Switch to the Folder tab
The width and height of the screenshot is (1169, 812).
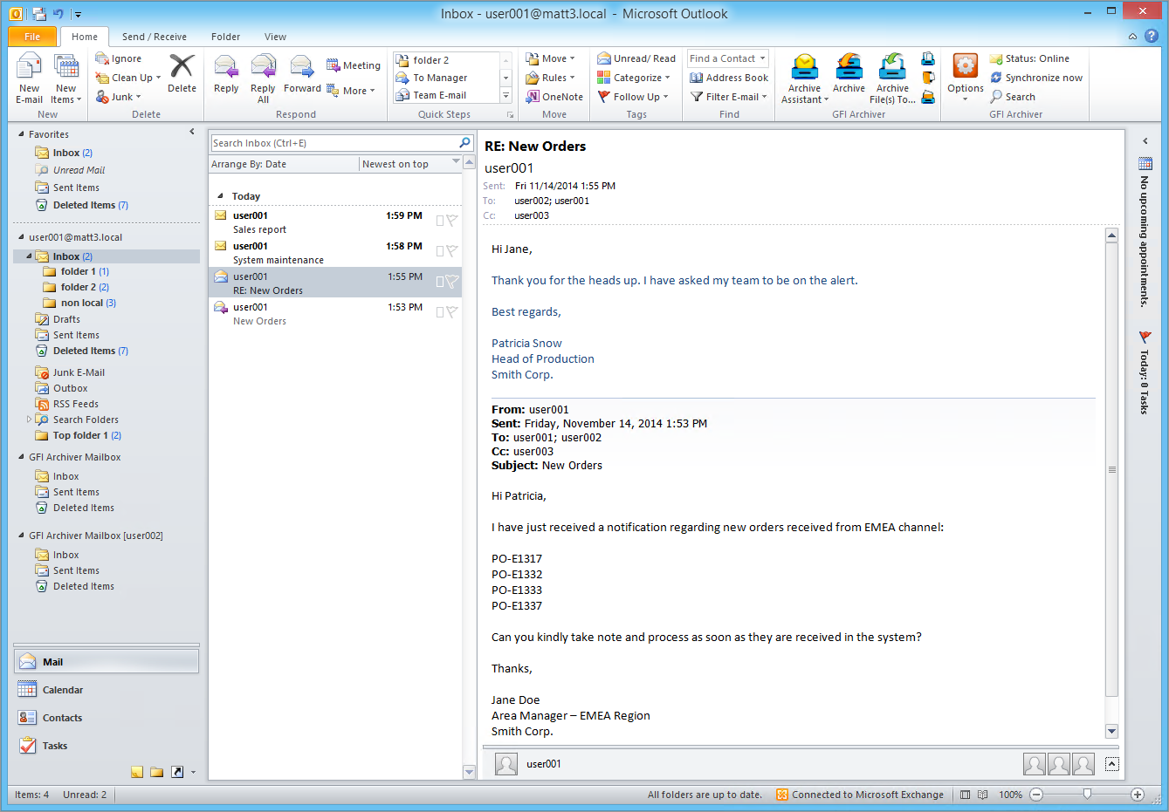pyautogui.click(x=225, y=37)
